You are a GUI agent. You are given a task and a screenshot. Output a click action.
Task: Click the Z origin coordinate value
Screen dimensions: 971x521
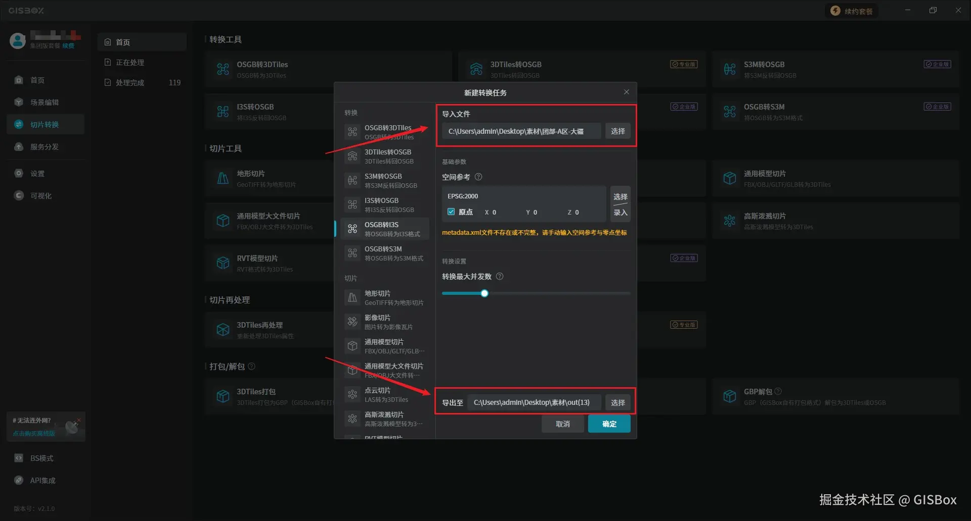[x=577, y=213]
